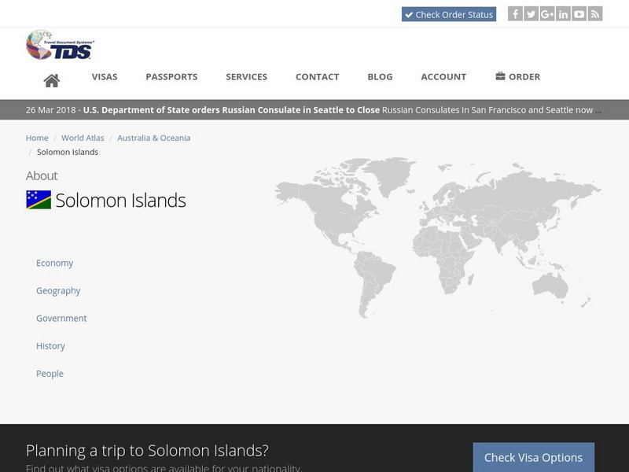Expand the People section

(x=49, y=373)
